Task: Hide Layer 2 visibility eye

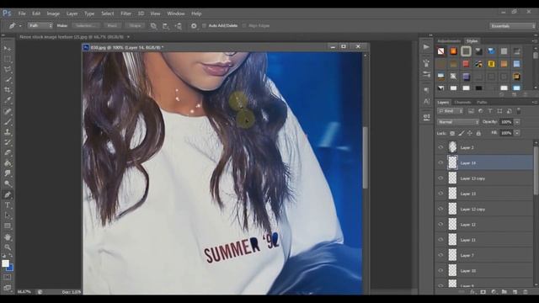Action: coord(440,147)
